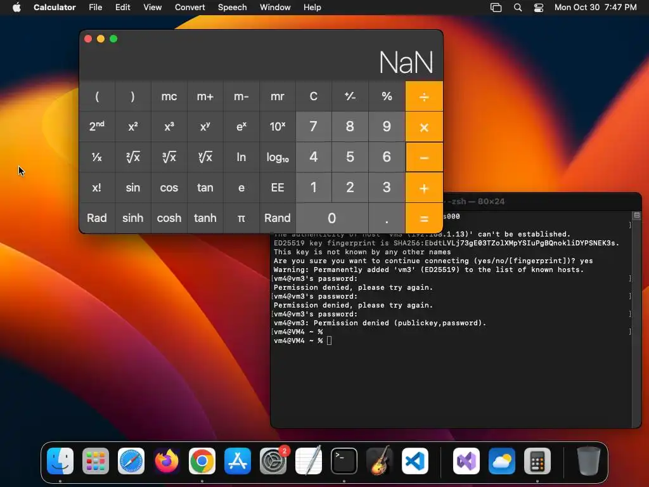
Task: Click the divide operator key
Action: [x=424, y=96]
